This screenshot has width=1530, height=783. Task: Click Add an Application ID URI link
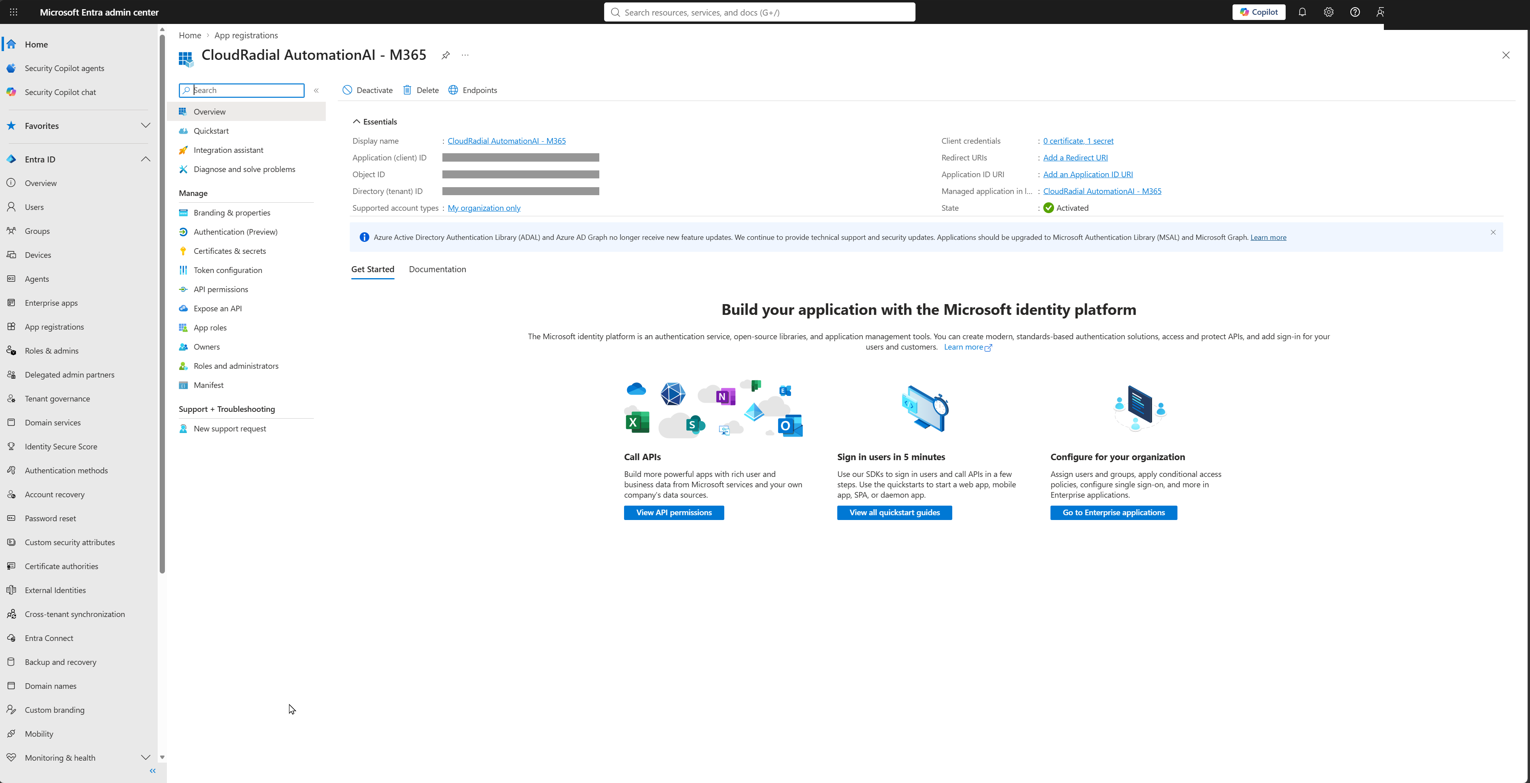tap(1088, 174)
